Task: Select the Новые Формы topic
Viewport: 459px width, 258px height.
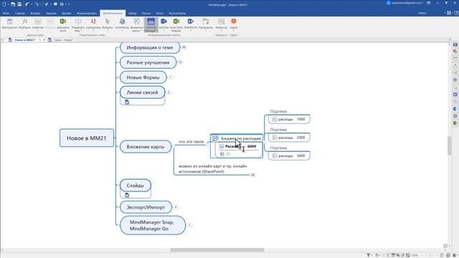Action: [143, 77]
